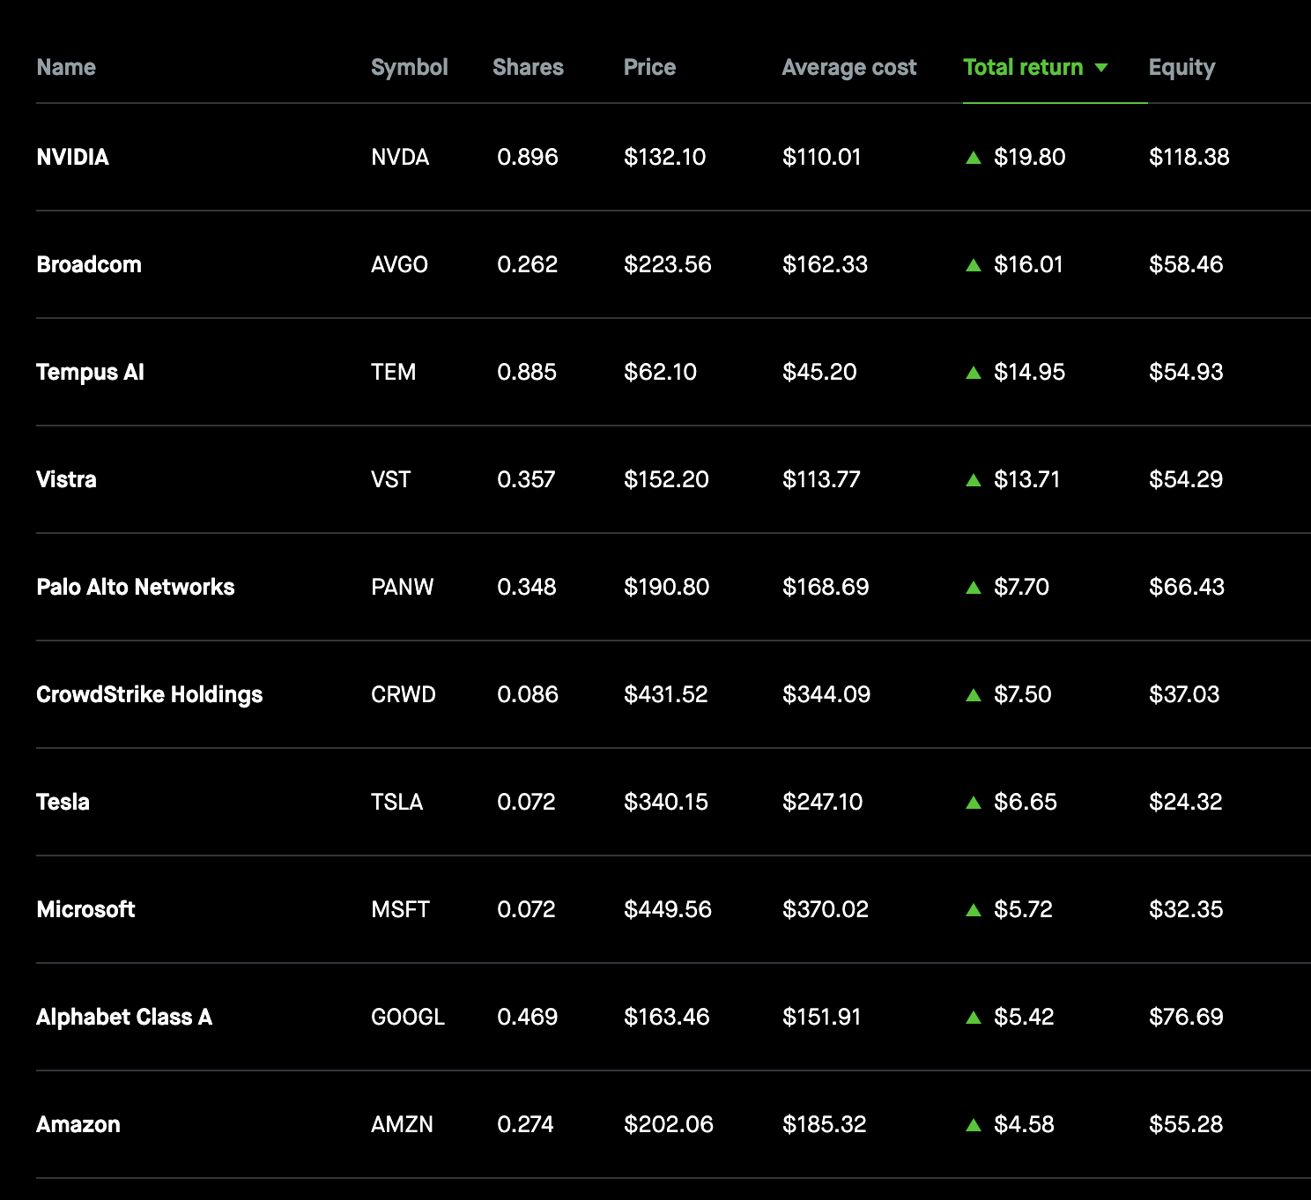Screen dimensions: 1311x1200
Task: Click NVIDIA shares value 0.896
Action: pos(528,157)
